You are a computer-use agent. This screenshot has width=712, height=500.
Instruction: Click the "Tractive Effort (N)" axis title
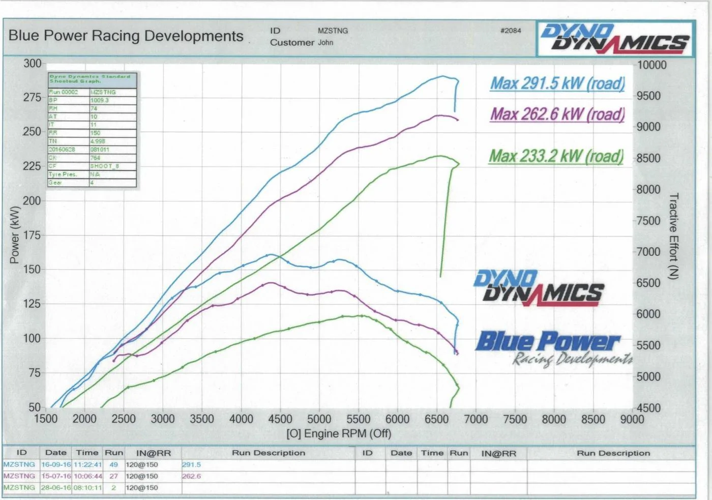[673, 236]
